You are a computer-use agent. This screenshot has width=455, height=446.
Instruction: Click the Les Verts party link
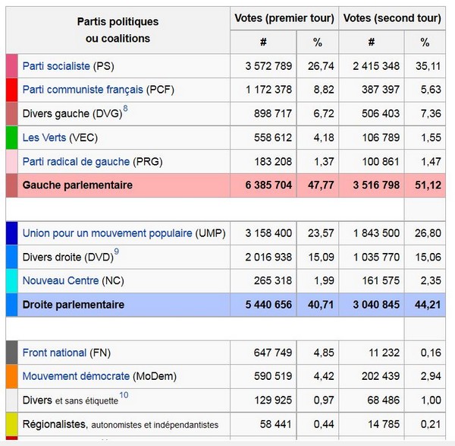[43, 138]
